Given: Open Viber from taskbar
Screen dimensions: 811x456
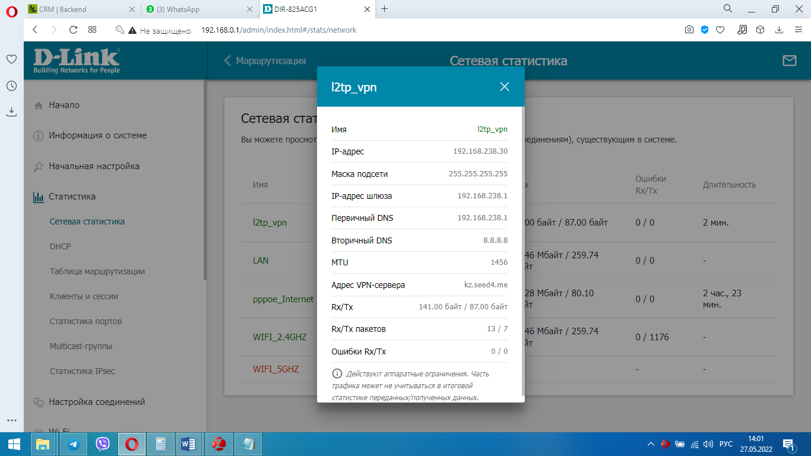Looking at the screenshot, I should tap(103, 444).
